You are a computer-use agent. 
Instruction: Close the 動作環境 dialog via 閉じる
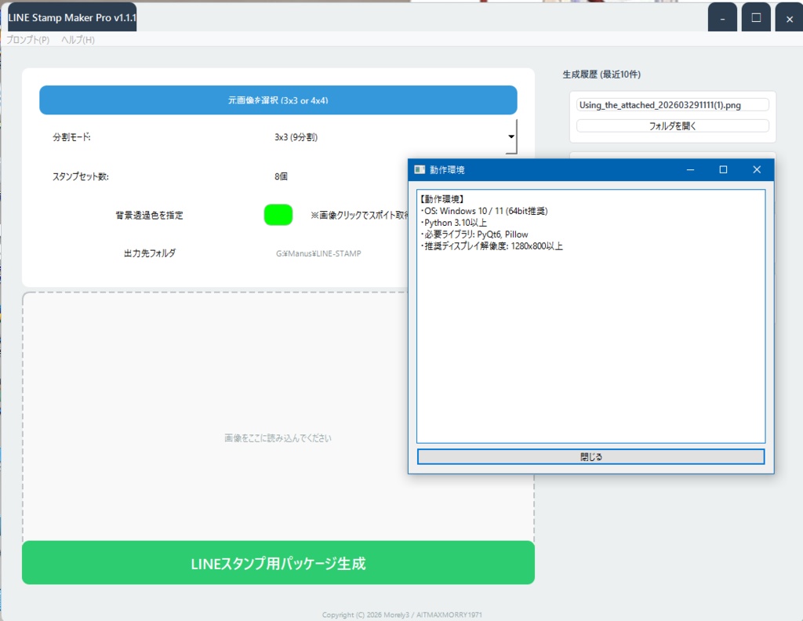tap(590, 456)
